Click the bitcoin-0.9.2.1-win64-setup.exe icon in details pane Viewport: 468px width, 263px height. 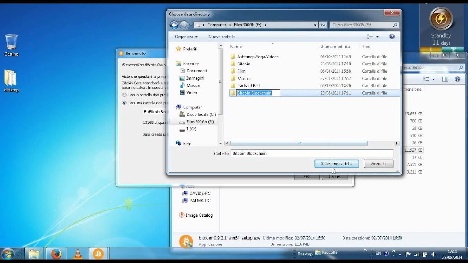point(186,241)
